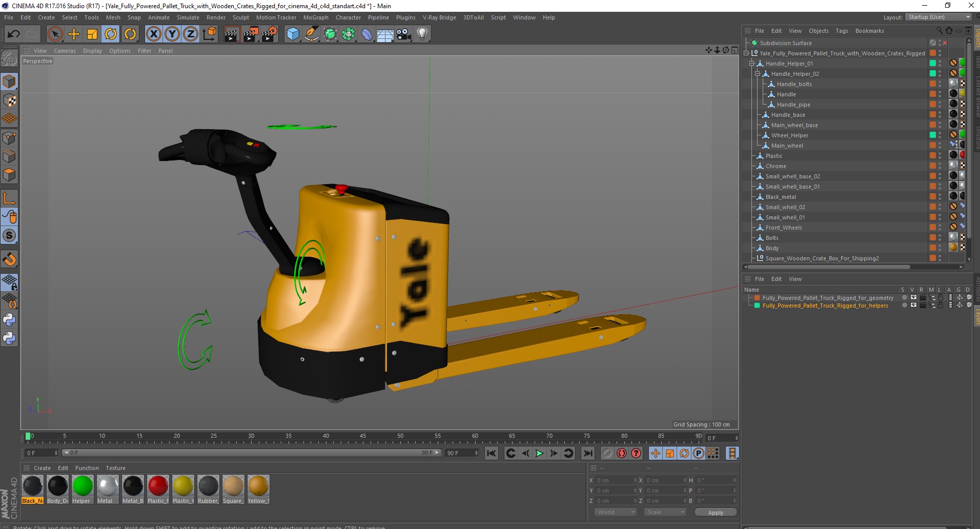The image size is (980, 529).
Task: Open the MoGraph menu
Action: 316,17
